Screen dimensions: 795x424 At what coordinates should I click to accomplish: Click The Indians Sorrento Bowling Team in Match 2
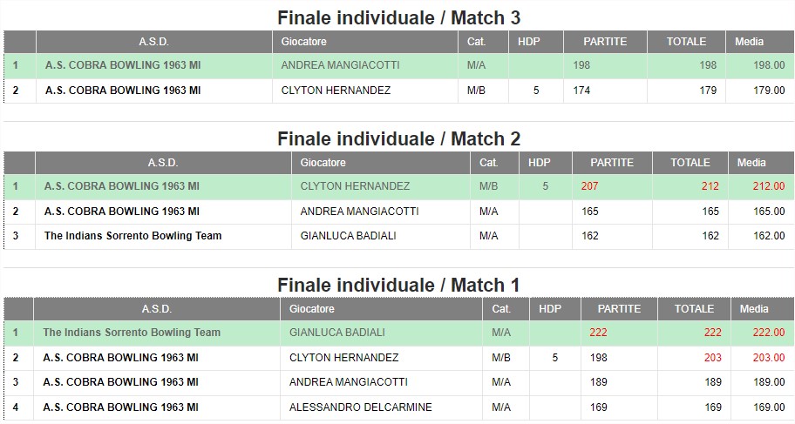pos(132,236)
